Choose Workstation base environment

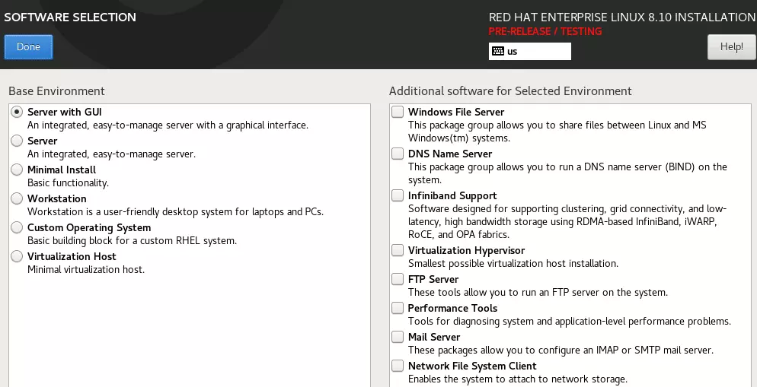tap(17, 198)
